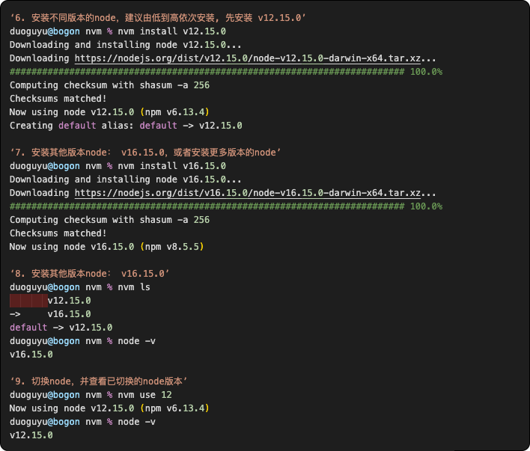
Task: Click the step 6 comment heading
Action: (x=158, y=18)
